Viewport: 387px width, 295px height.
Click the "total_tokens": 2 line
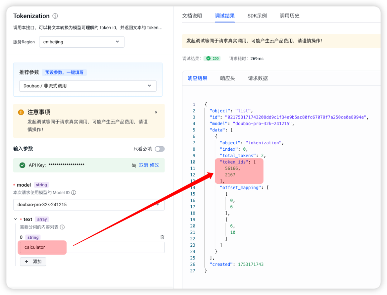[x=243, y=156]
